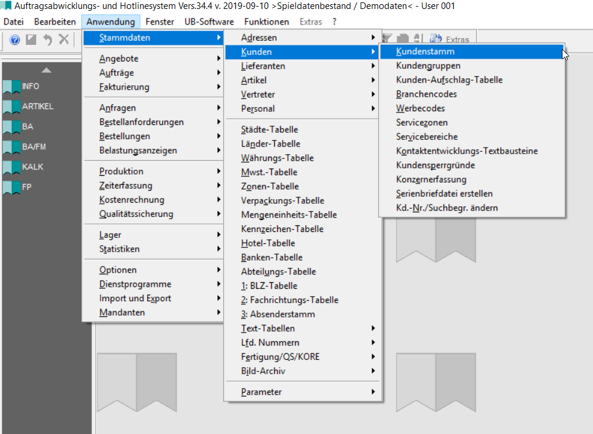
Task: Open the ARTIKEL bookmark icon
Action: [11, 106]
